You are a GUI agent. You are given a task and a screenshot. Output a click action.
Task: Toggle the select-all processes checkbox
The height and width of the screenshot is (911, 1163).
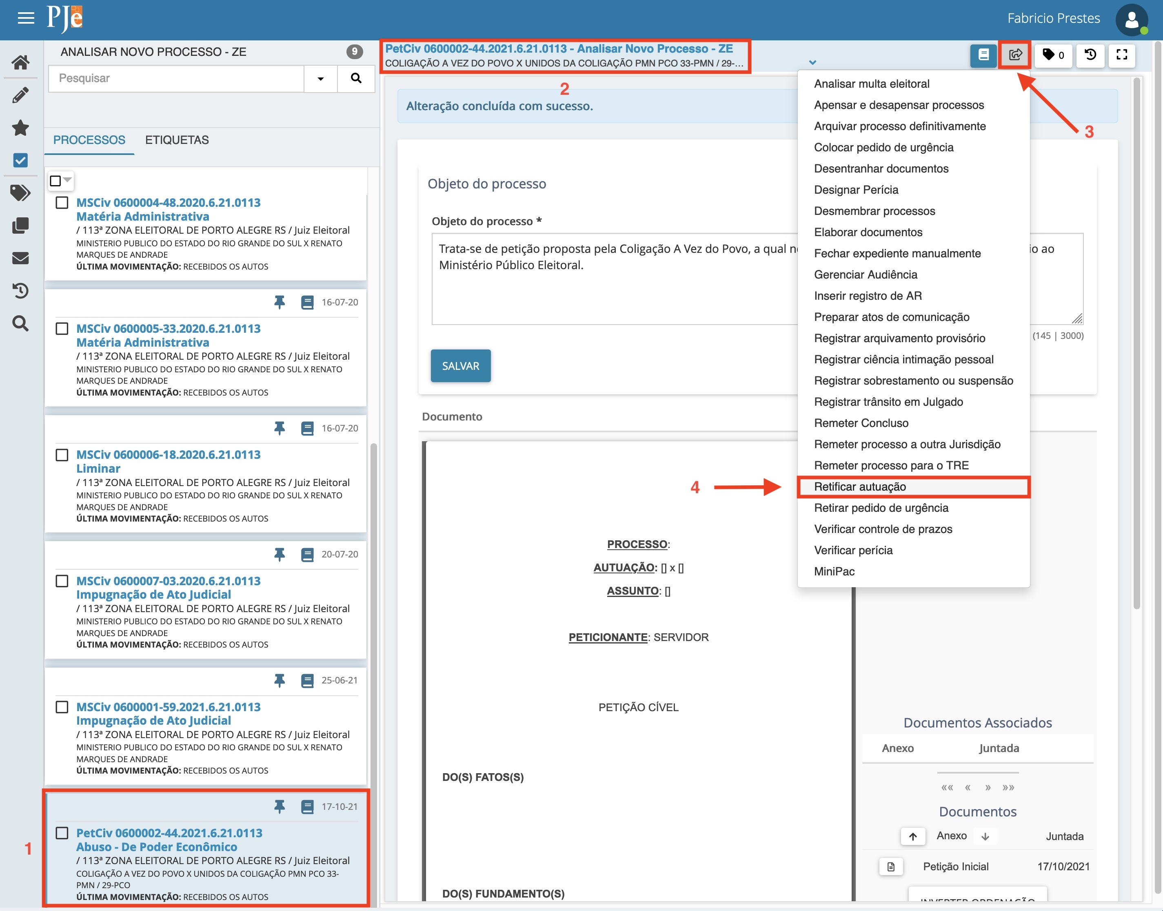(55, 181)
